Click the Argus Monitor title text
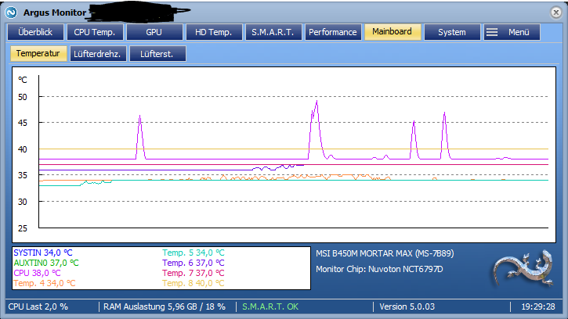This screenshot has width=568, height=319. click(x=55, y=13)
